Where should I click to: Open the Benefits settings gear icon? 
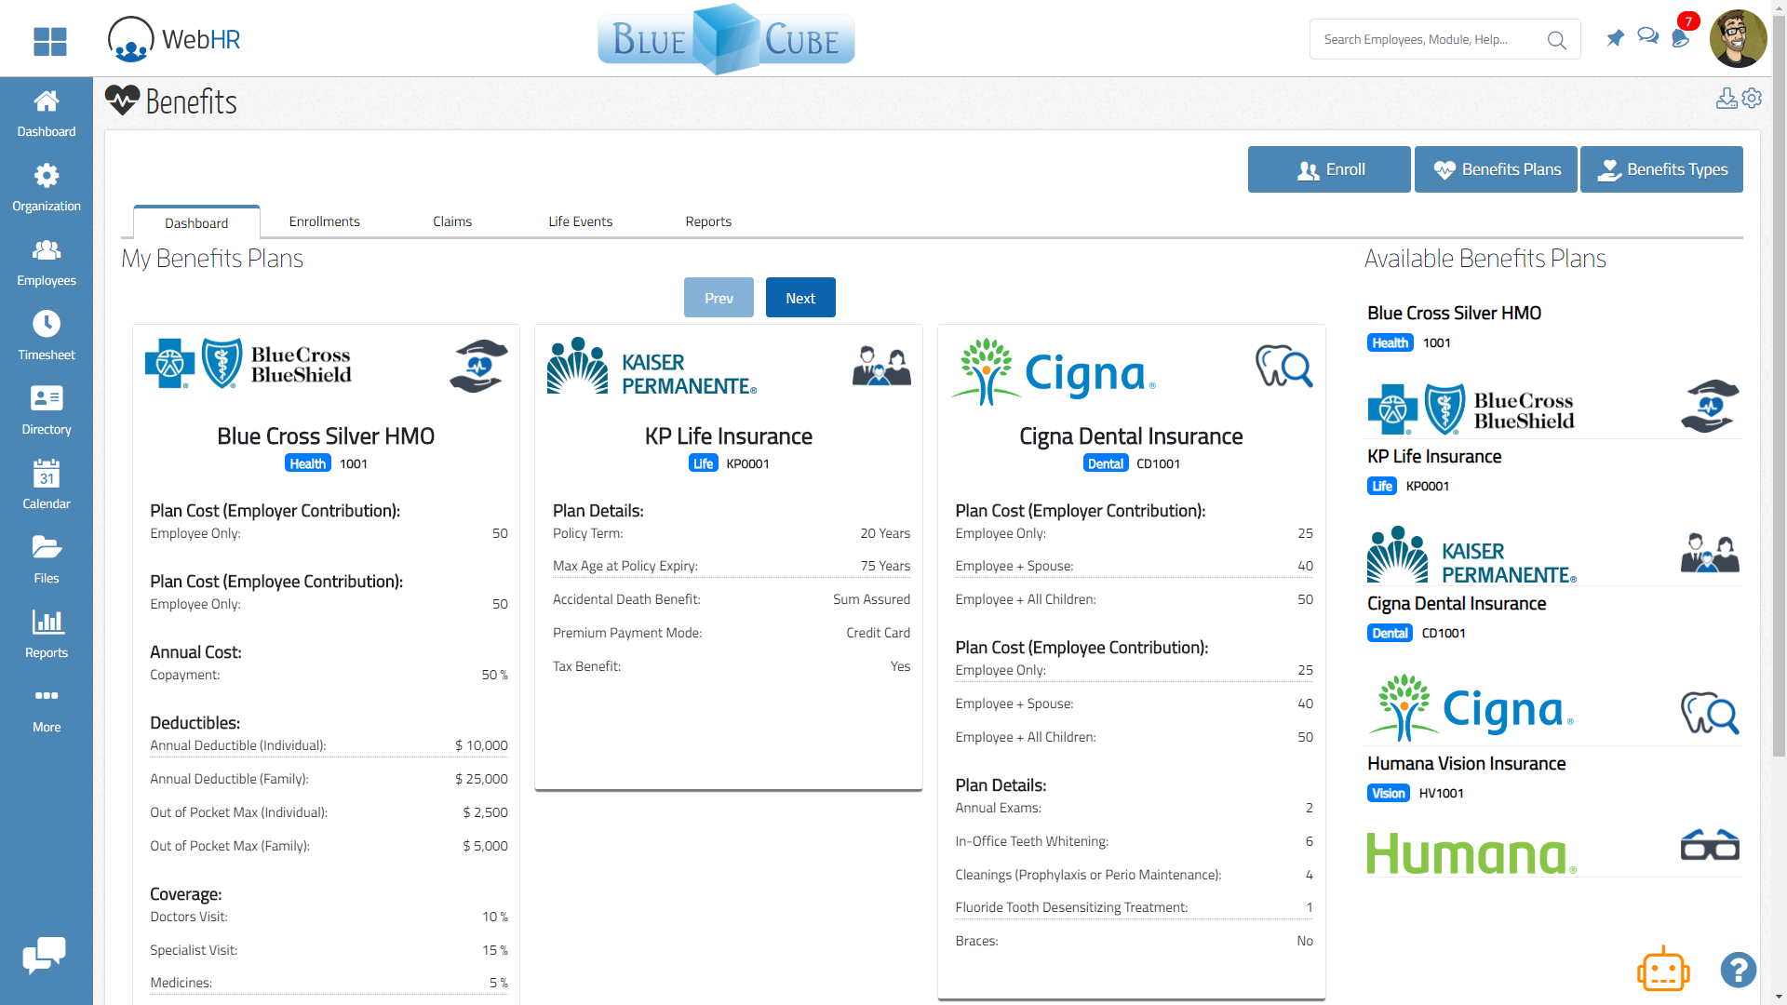point(1753,98)
